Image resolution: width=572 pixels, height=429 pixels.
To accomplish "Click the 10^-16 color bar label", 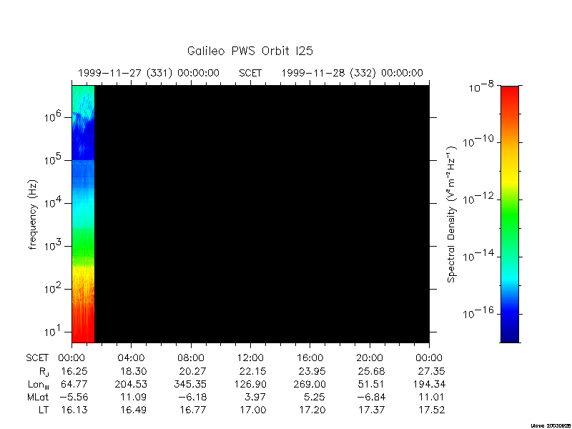I will click(478, 312).
